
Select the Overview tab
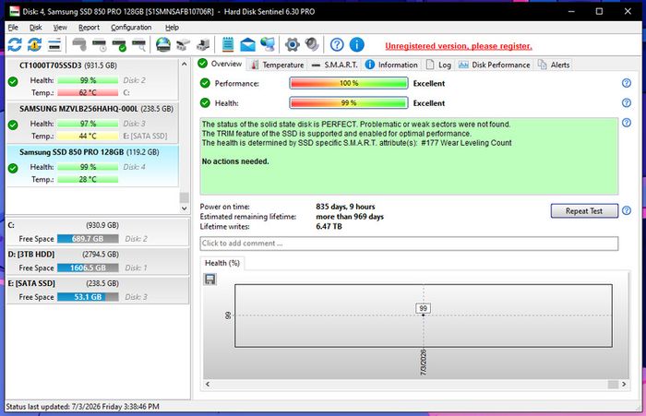(220, 64)
